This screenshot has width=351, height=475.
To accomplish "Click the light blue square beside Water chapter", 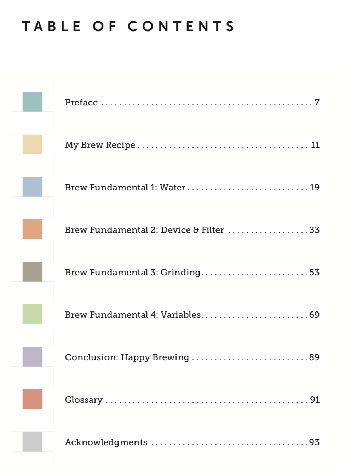I will pyautogui.click(x=33, y=187).
